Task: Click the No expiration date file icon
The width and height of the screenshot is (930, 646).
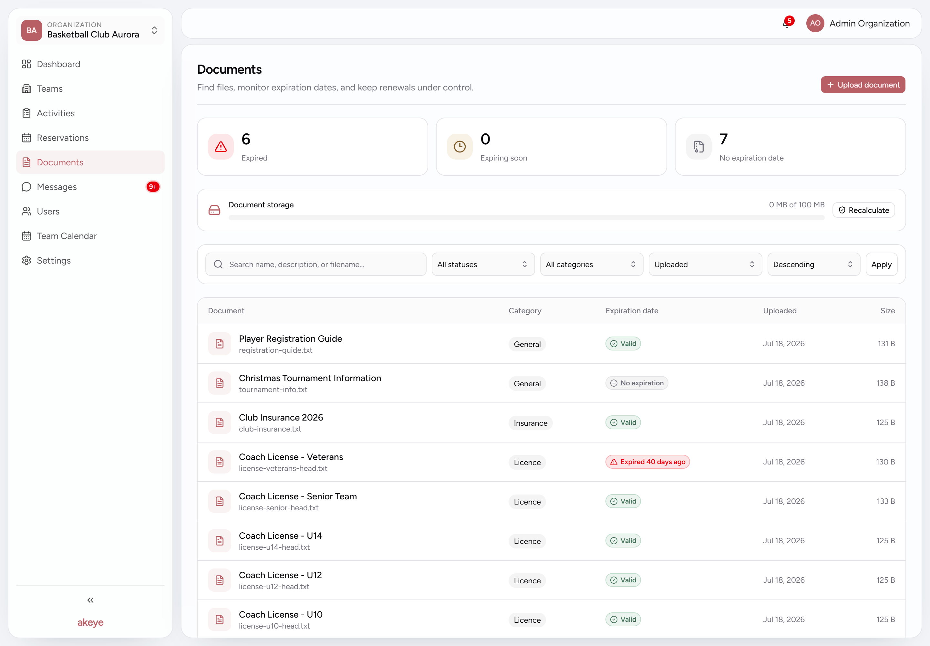Action: 698,147
